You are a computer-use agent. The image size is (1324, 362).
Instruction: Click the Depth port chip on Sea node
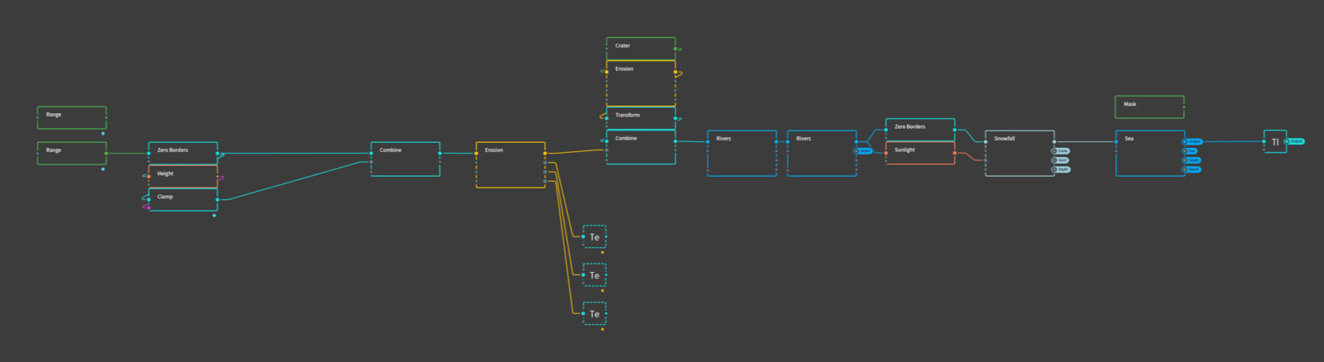(x=1192, y=160)
